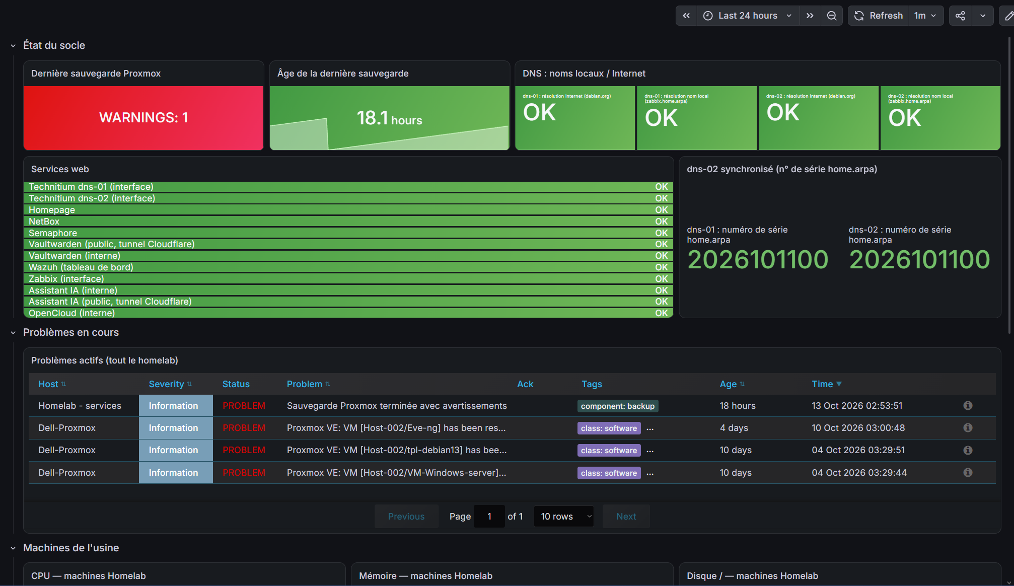Click the edit pencil icon
Screen dimensions: 1014x586
tap(1008, 16)
